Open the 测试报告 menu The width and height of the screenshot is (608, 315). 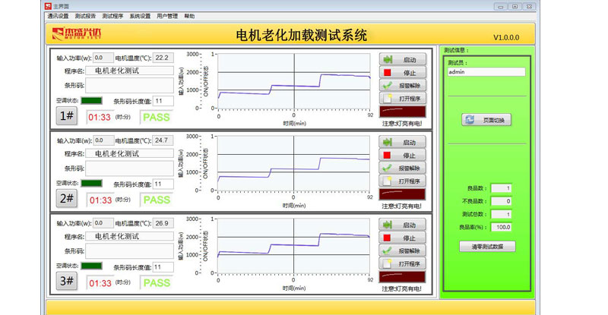85,16
